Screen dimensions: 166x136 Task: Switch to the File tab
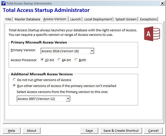8,19
